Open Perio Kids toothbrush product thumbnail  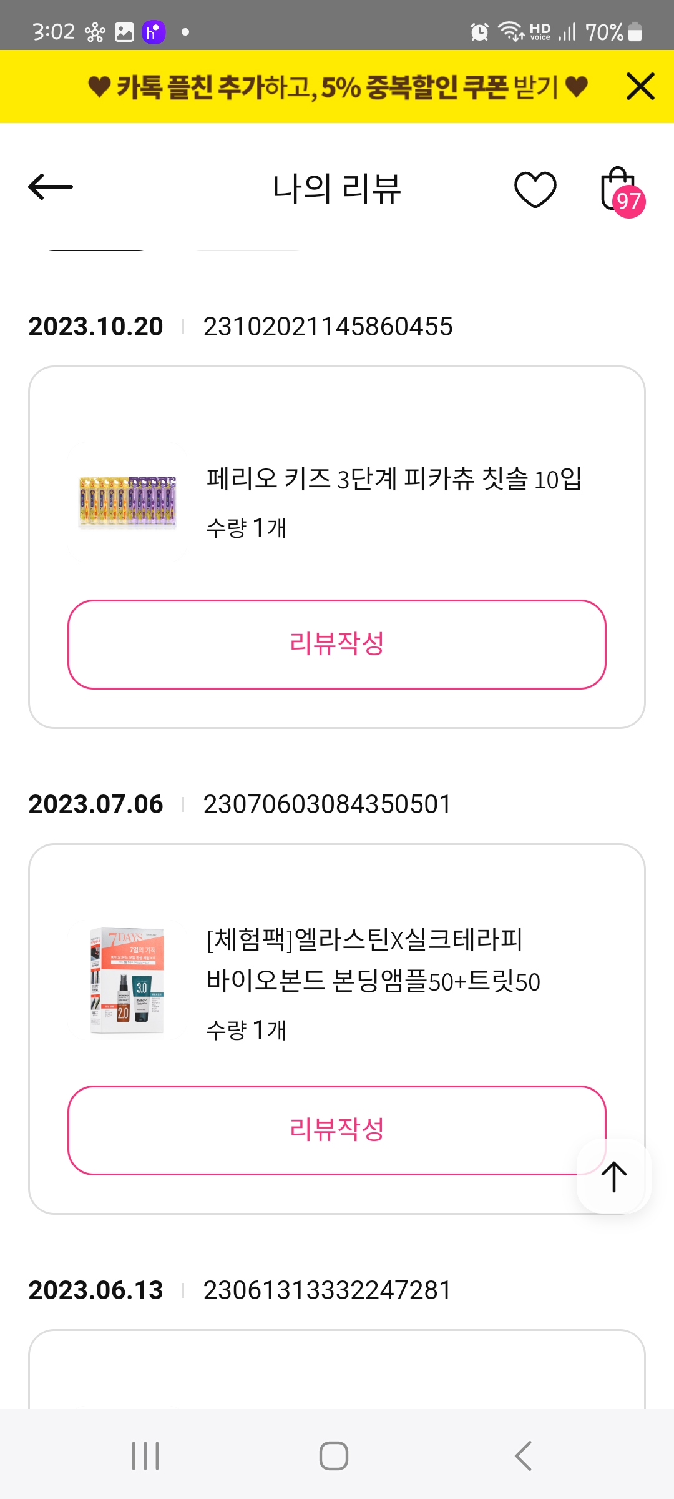127,503
